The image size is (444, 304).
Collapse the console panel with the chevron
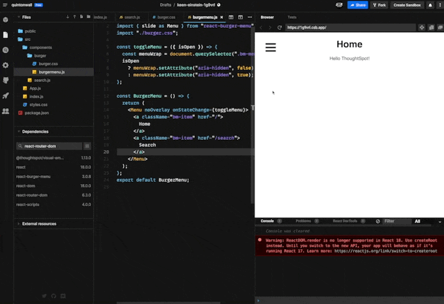(440, 222)
